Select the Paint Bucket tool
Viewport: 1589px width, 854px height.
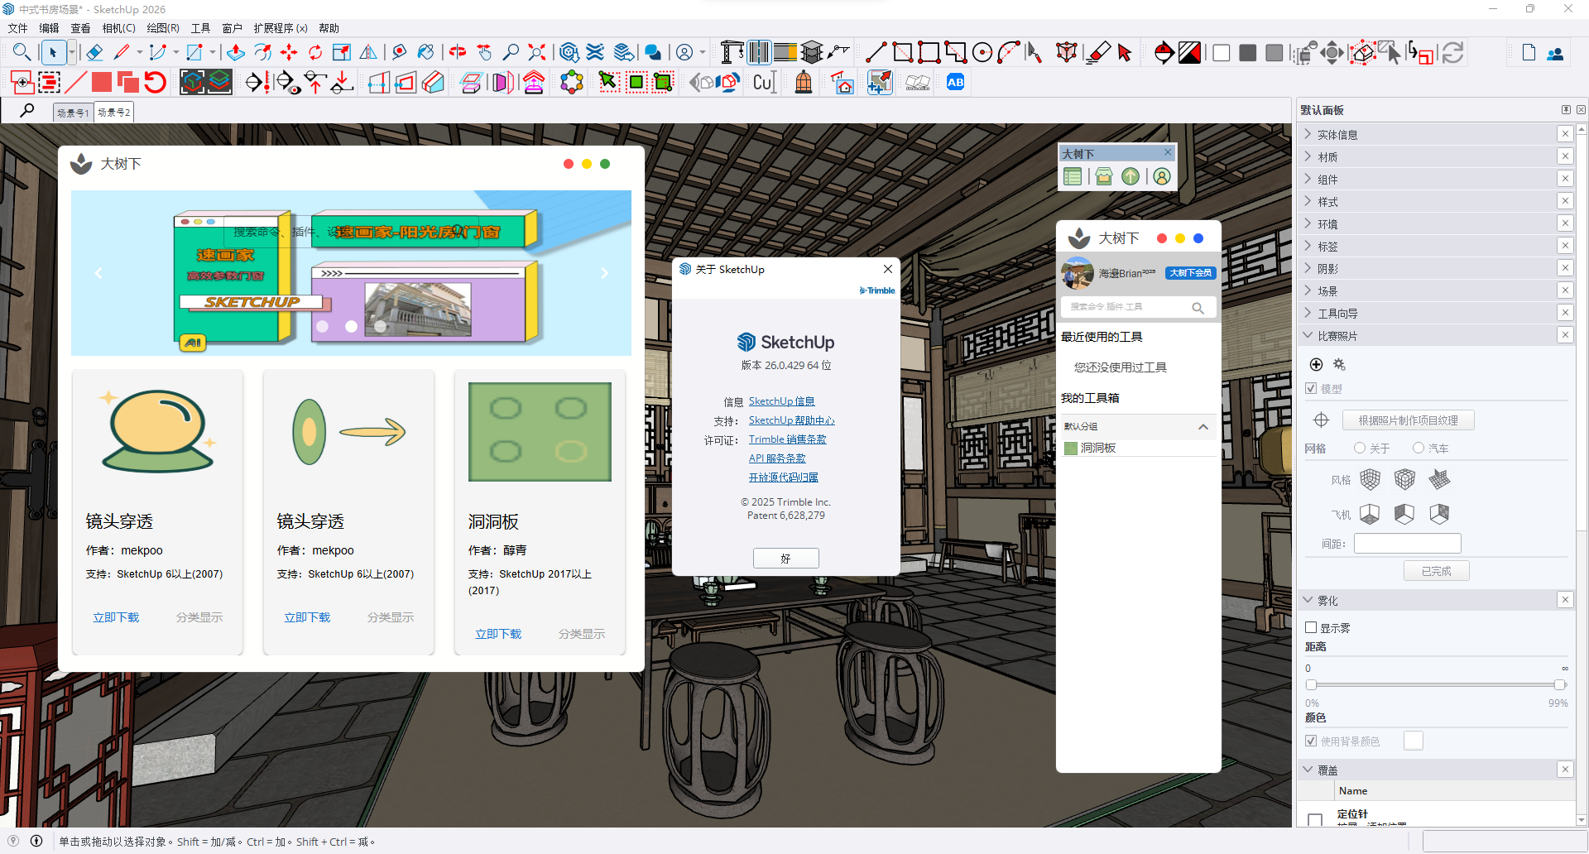click(425, 53)
